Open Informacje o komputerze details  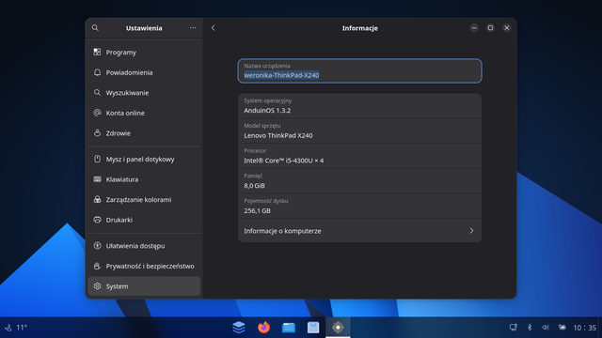point(359,231)
